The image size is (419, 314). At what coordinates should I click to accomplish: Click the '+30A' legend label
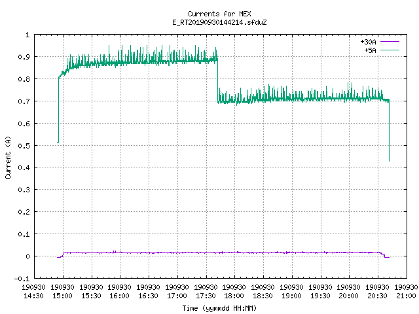(368, 42)
